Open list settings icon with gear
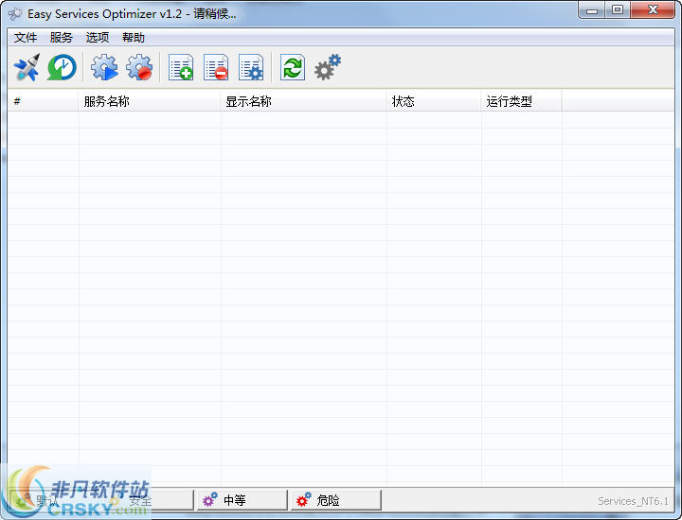Viewport: 682px width, 520px height. [251, 67]
